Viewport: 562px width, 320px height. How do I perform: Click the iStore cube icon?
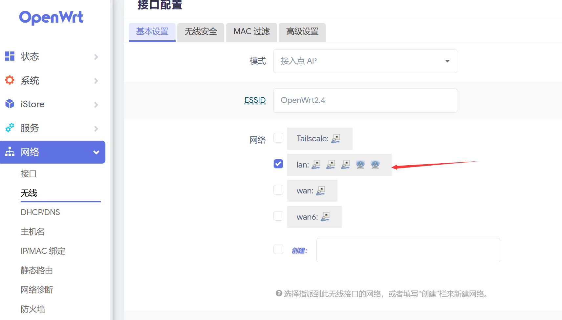tap(10, 104)
